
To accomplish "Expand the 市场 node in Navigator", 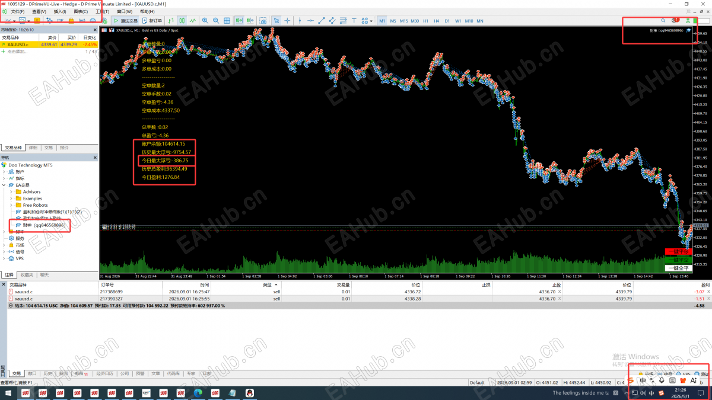I will point(4,245).
